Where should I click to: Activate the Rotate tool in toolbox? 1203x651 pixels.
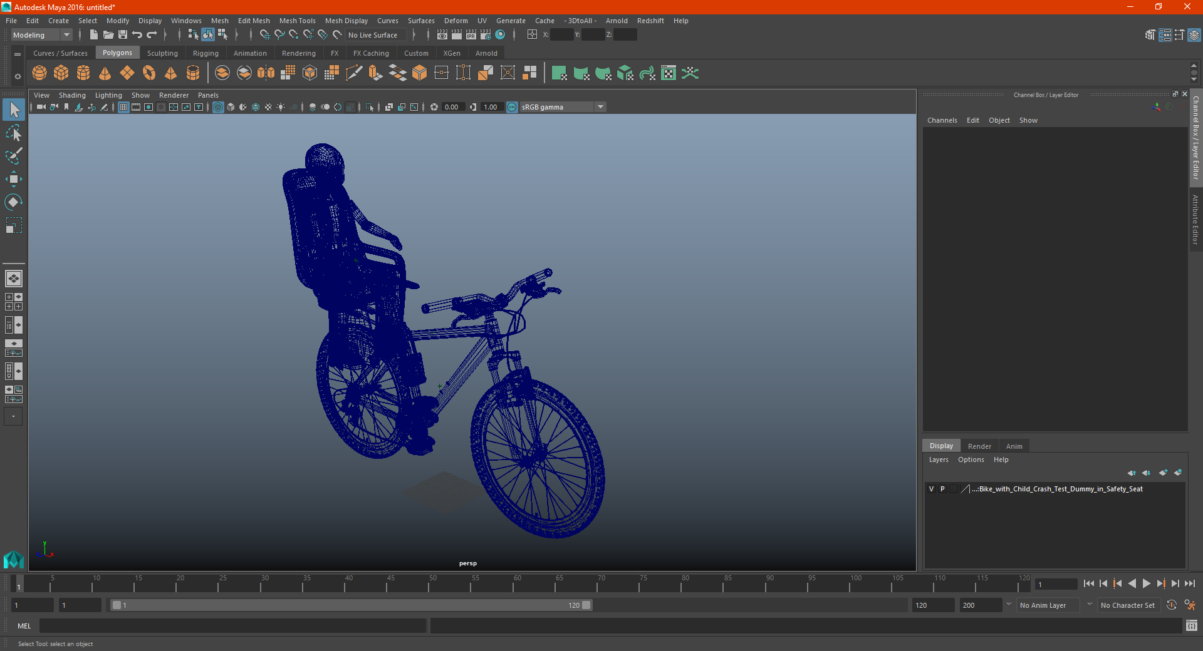click(13, 202)
